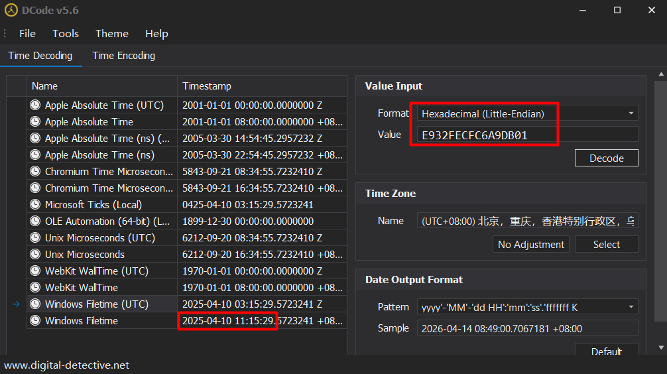Click the clock icon beside WebKit WallTime (UTC)
This screenshot has width=667, height=374.
point(35,271)
